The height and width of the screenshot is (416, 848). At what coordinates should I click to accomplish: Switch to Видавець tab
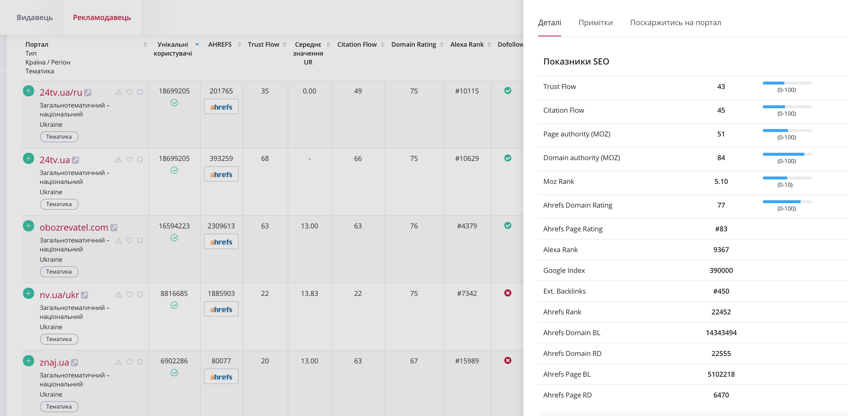(35, 17)
